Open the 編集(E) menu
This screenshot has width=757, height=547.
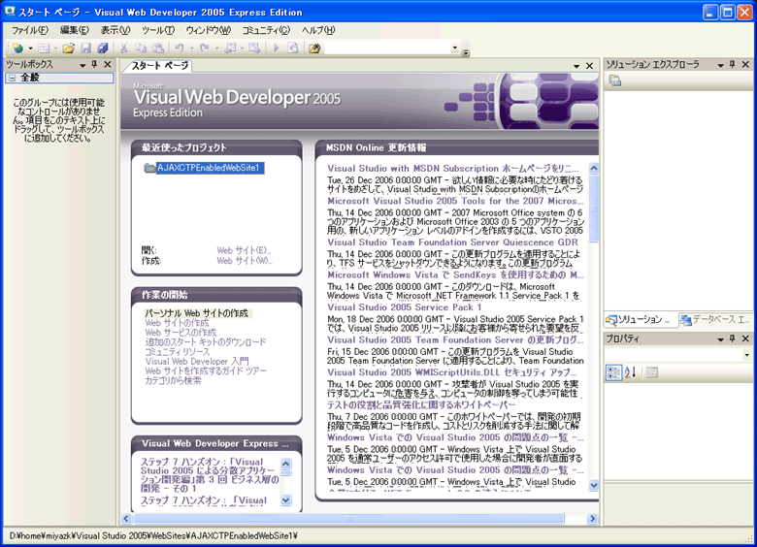click(x=75, y=30)
